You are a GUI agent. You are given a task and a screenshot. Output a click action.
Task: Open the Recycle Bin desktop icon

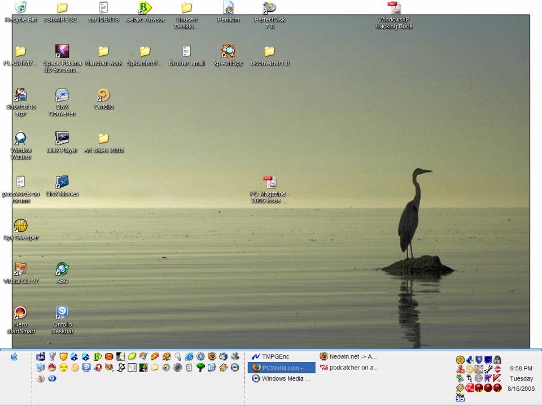[20, 8]
